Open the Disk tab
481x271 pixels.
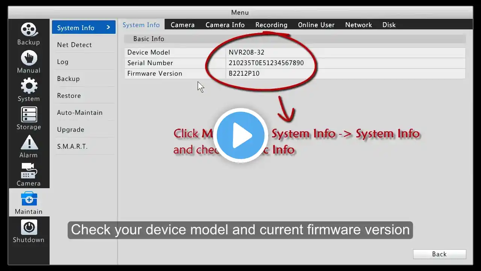389,25
